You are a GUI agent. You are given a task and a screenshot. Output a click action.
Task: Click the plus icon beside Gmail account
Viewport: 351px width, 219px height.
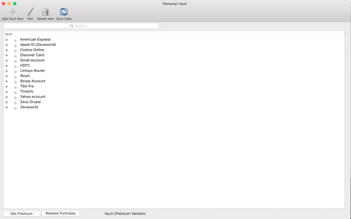pyautogui.click(x=15, y=61)
